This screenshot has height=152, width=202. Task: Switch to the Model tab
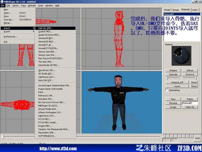(167, 10)
